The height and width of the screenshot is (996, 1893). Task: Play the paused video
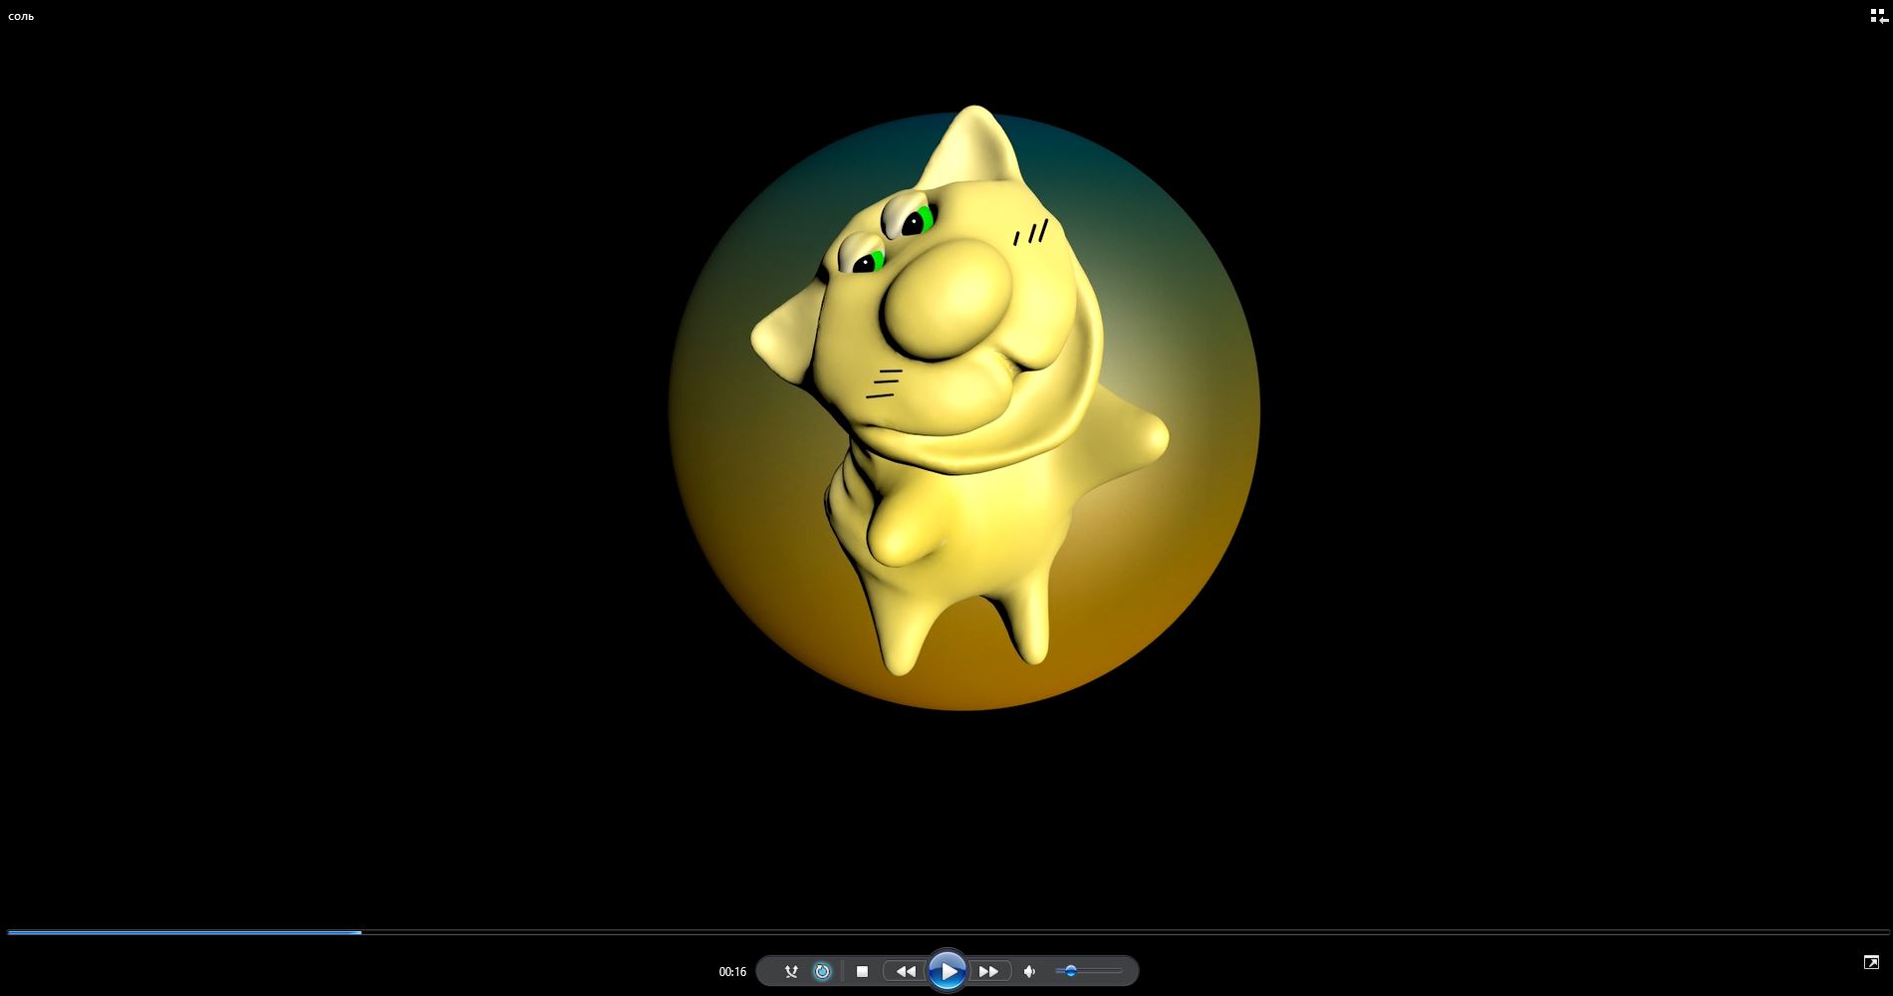coord(946,971)
